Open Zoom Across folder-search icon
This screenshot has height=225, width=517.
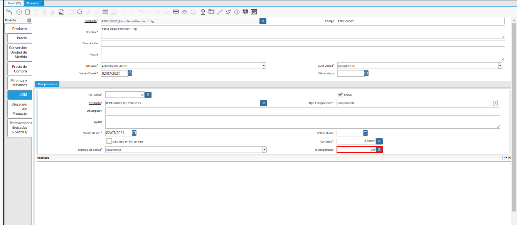tap(211, 12)
